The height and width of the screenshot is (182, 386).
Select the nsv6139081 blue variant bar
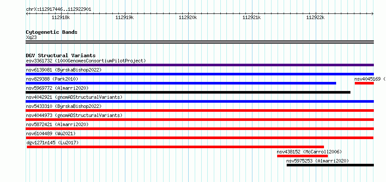tap(200, 74)
